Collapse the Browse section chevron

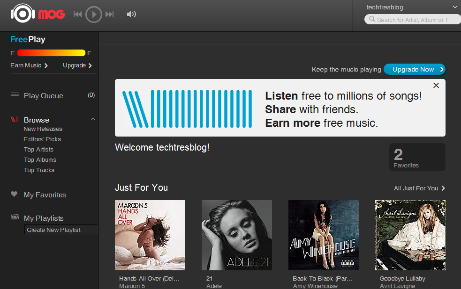coord(93,119)
